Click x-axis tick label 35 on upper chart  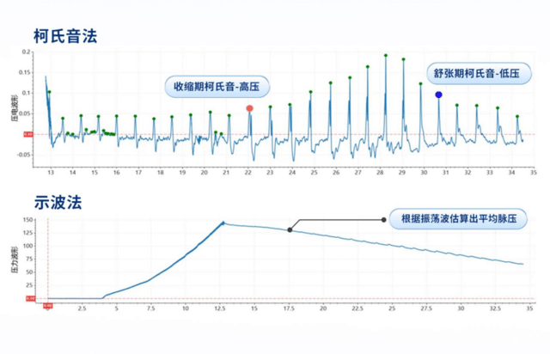pyautogui.click(x=533, y=173)
